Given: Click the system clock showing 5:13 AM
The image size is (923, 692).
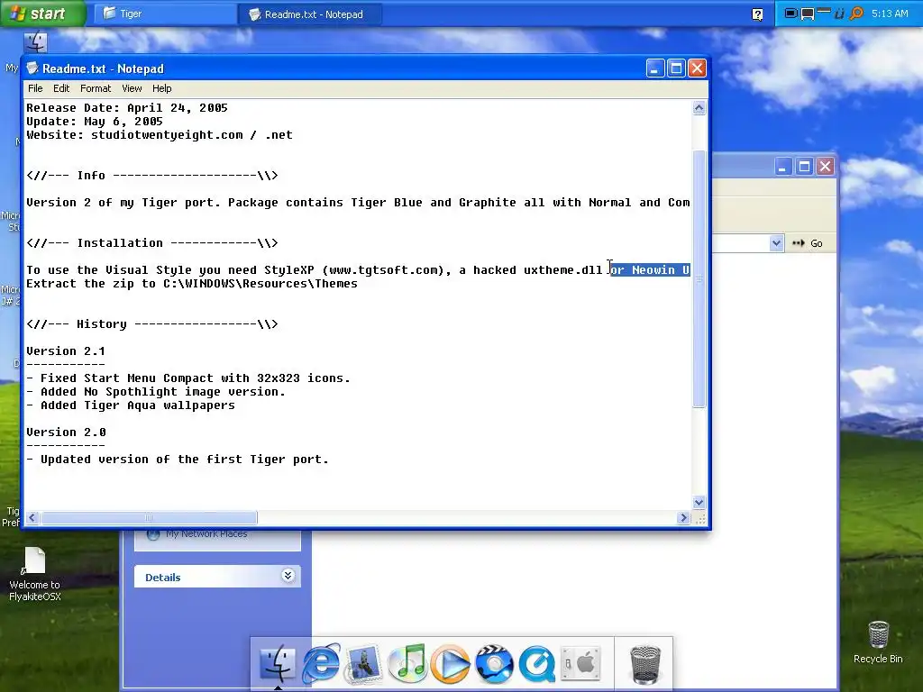Looking at the screenshot, I should coord(890,13).
